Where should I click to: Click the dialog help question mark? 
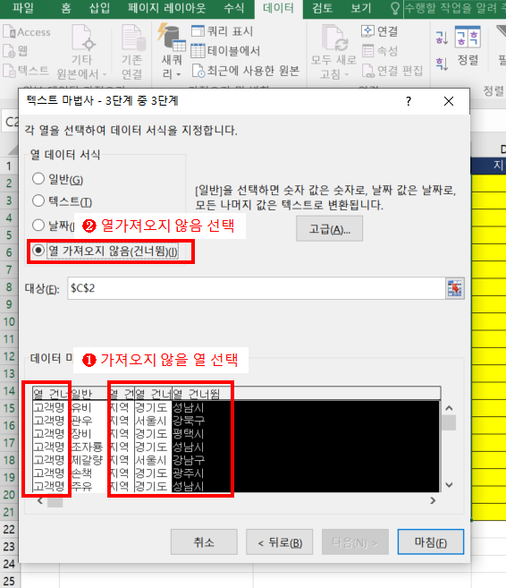click(409, 101)
